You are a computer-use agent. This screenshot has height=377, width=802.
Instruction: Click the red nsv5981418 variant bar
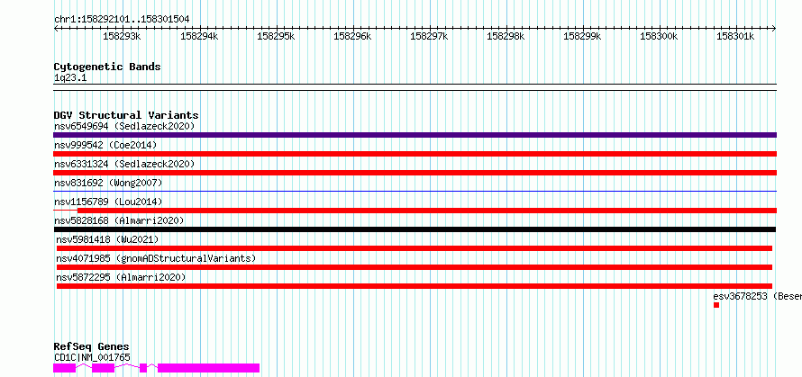click(x=415, y=248)
